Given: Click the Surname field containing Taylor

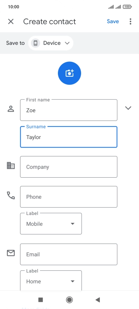Looking at the screenshot, I should point(69,137).
